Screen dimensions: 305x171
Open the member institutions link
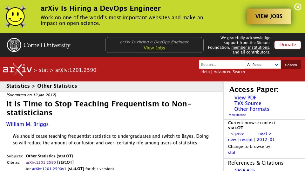point(250,47)
